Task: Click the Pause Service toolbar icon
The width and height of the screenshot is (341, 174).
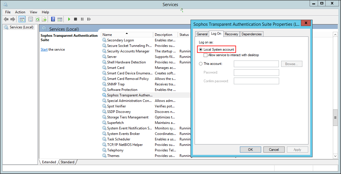Action: coord(82,19)
